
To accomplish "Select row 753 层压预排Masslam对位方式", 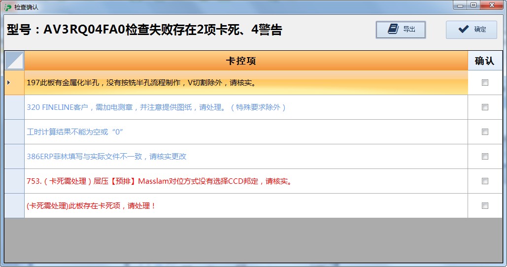I will pyautogui.click(x=246, y=181).
